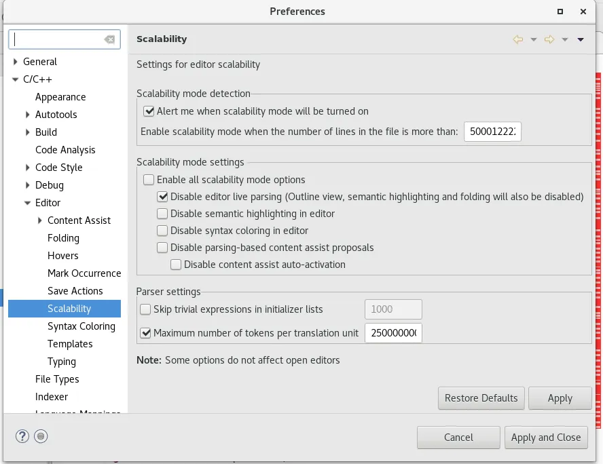Select the Content Assist tree label
The image size is (603, 464).
79,220
